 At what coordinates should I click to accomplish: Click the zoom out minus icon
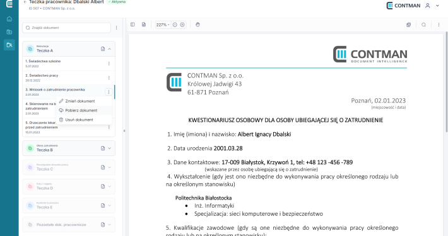(175, 25)
